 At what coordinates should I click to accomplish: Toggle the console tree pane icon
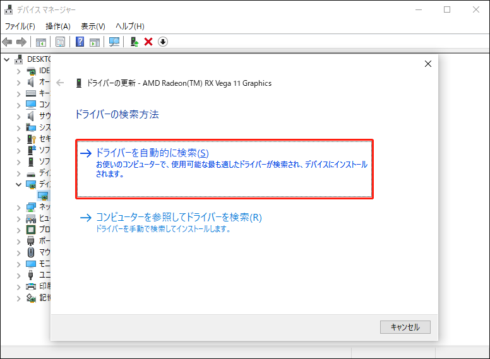point(40,42)
